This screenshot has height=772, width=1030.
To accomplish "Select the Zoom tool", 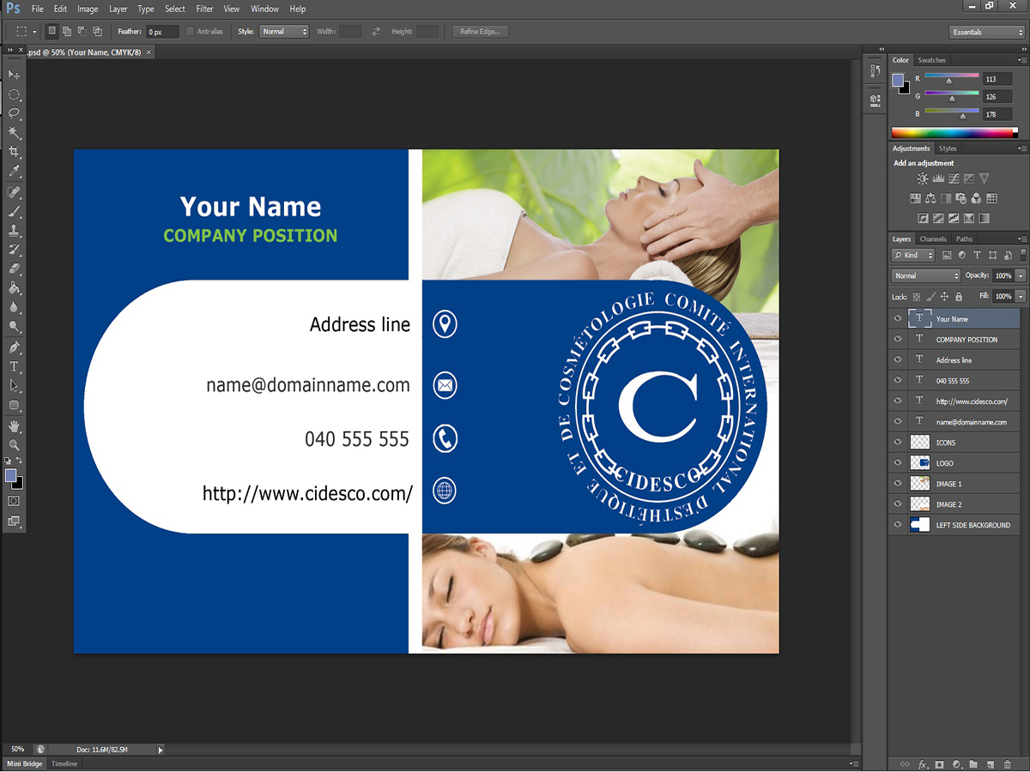I will pyautogui.click(x=14, y=445).
